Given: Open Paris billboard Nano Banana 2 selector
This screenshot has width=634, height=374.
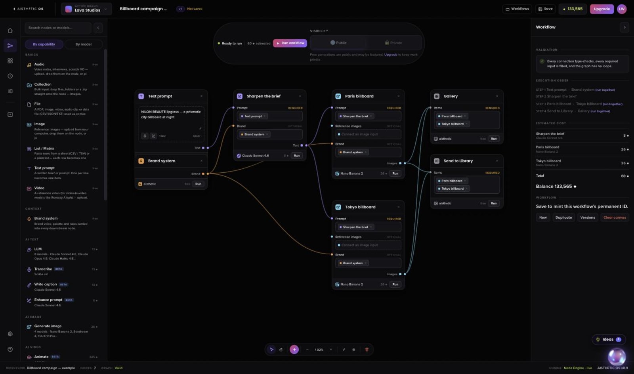Looking at the screenshot, I should coord(349,174).
